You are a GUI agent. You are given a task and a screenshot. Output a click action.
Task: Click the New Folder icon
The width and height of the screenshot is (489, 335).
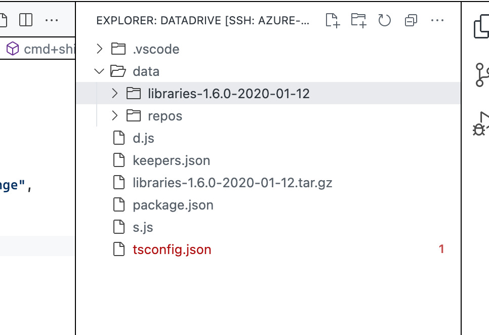[358, 20]
